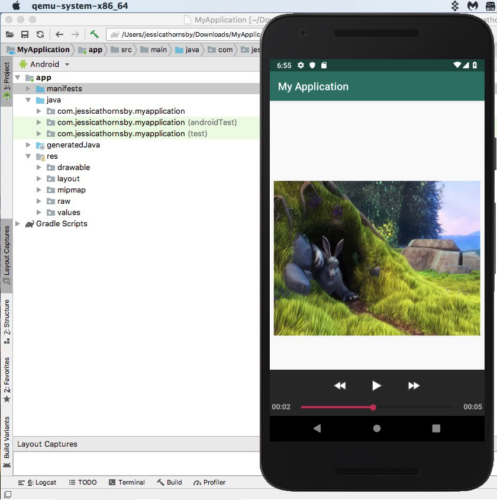Click the Back navigation arrow in toolbar
The image size is (497, 500).
pyautogui.click(x=59, y=34)
